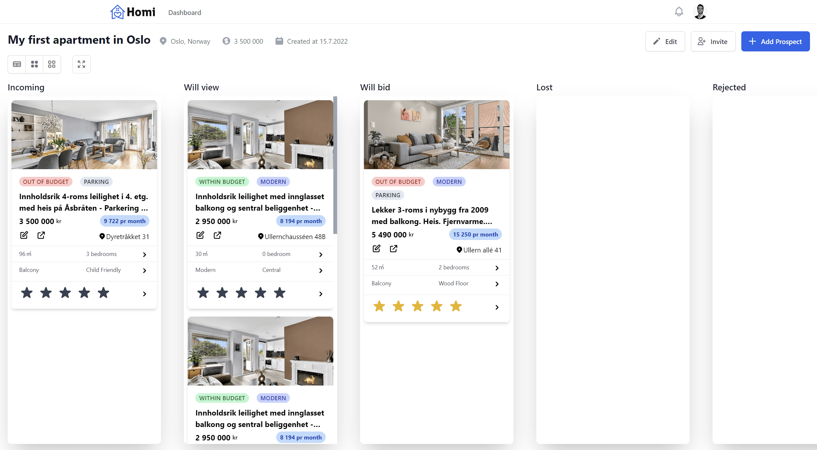The image size is (817, 450).
Task: Select the Lost column header
Action: tap(544, 87)
